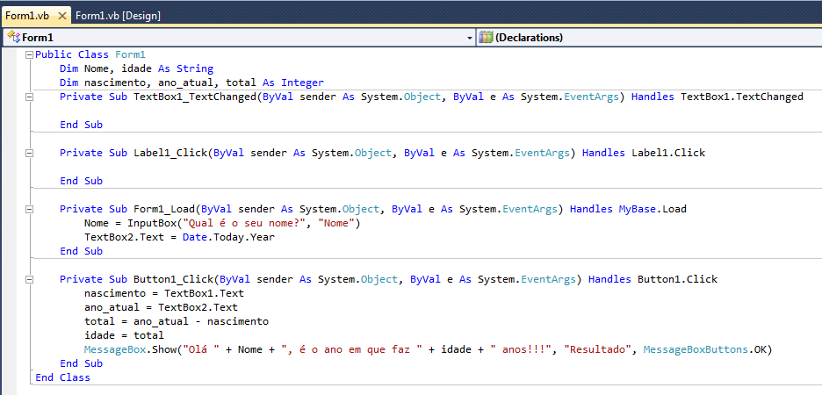
Task: Collapse the Form1_Load sub outline
Action: tap(29, 209)
